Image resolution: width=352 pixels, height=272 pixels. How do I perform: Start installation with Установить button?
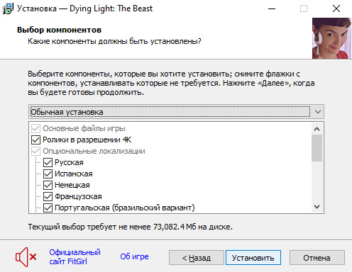[x=253, y=258]
